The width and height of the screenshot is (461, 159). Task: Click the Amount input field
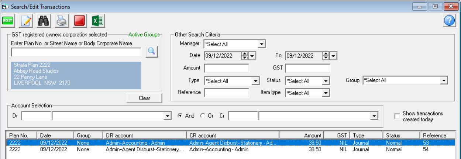(x=227, y=68)
